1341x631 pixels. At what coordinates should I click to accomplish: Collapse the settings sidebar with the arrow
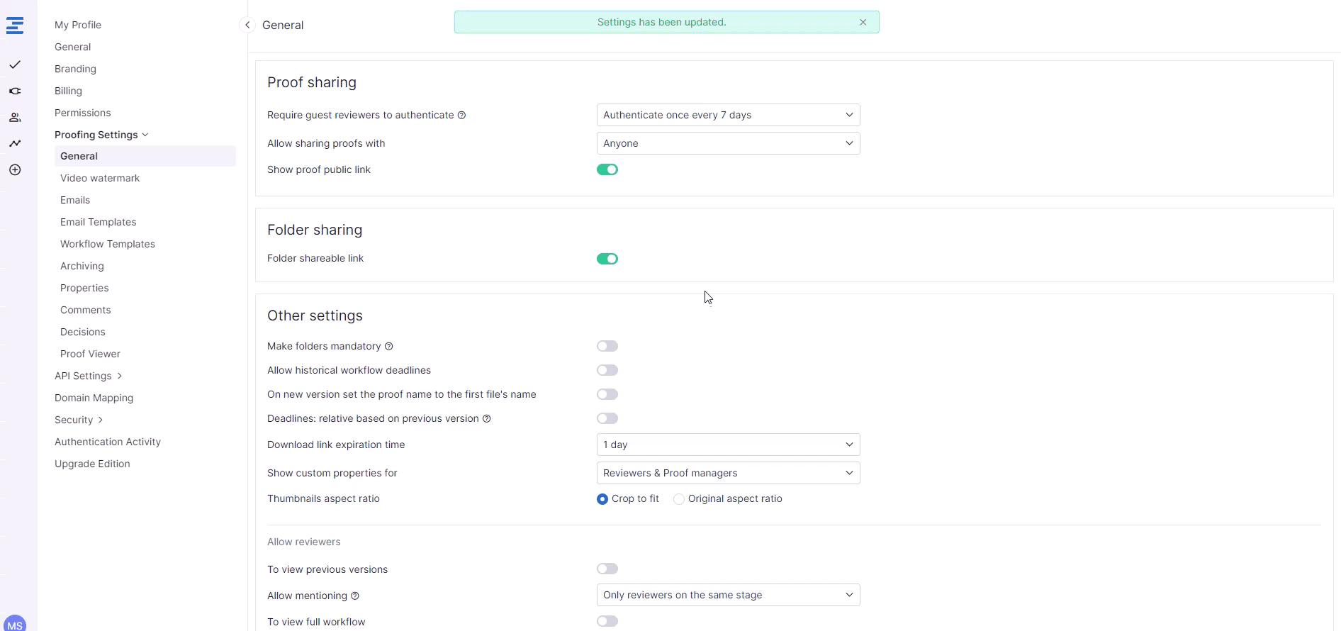click(247, 25)
